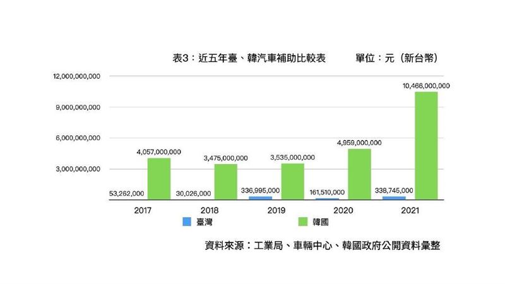This screenshot has height=284, width=505.
Task: Select the 2017 x-axis label
Action: (143, 211)
